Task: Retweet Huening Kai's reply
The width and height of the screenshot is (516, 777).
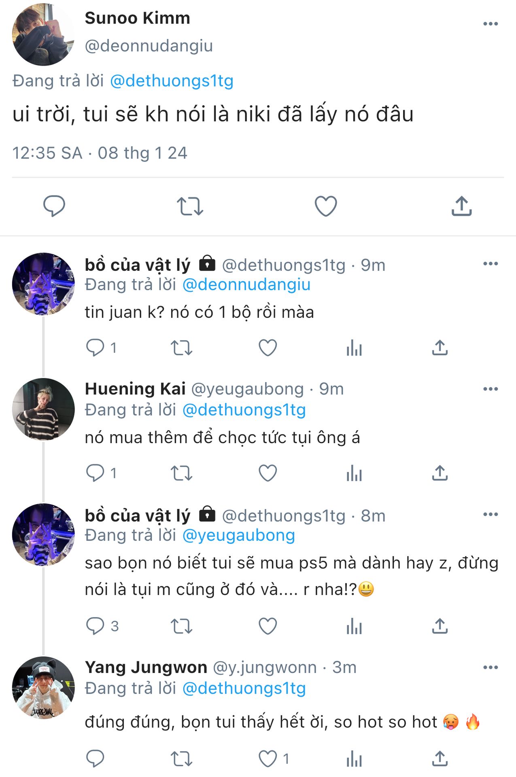Action: pos(181,473)
